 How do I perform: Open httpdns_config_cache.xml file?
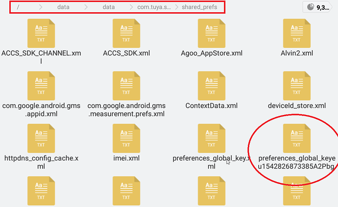[41, 138]
